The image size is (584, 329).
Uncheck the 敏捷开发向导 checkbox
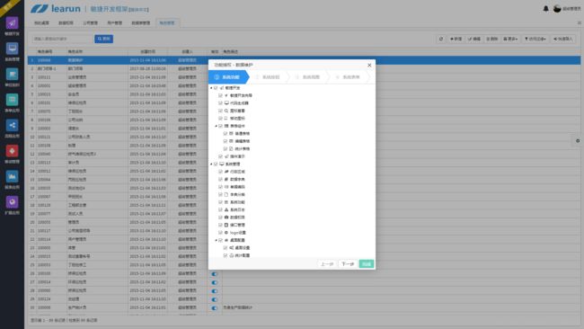pos(220,95)
